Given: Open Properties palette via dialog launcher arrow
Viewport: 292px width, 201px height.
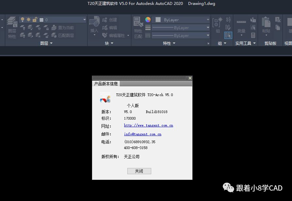Looking at the screenshot, I should point(208,43).
